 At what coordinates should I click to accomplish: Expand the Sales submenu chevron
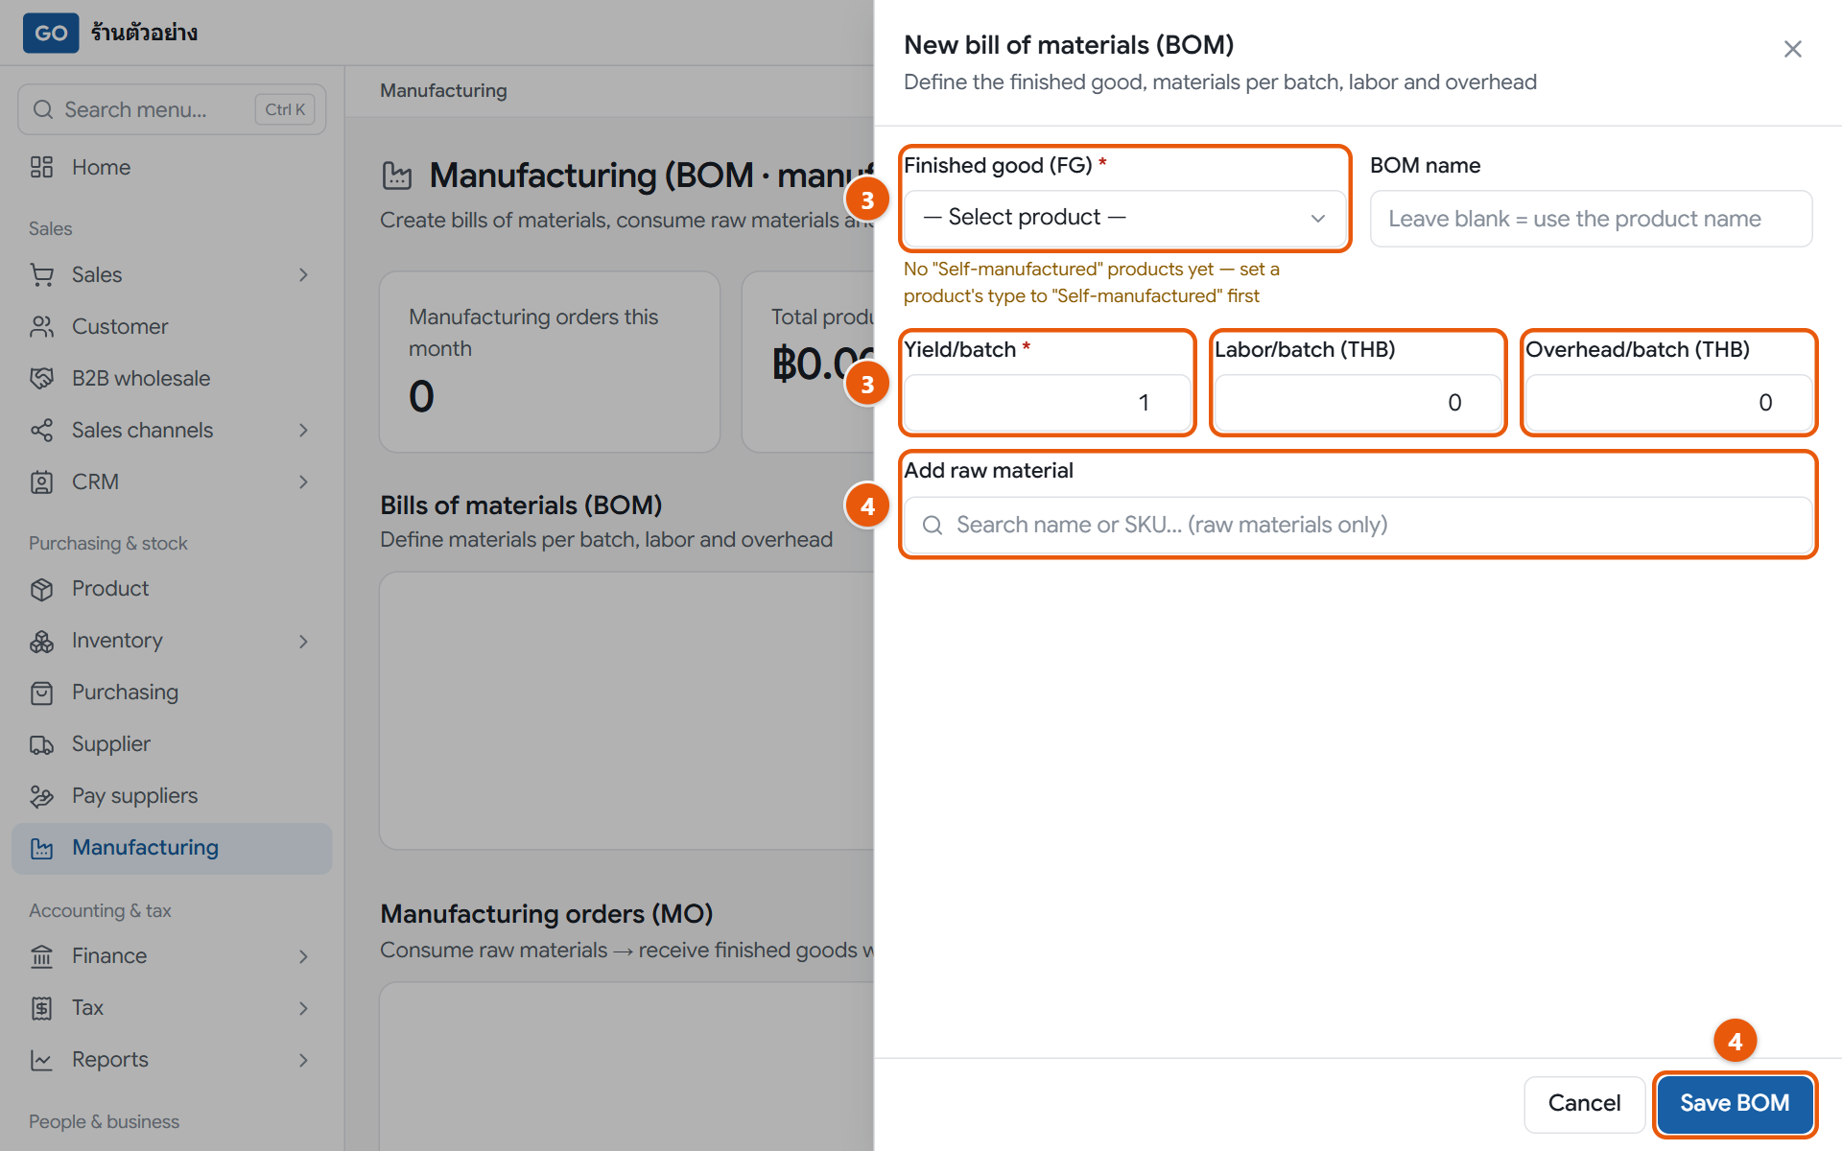[303, 275]
